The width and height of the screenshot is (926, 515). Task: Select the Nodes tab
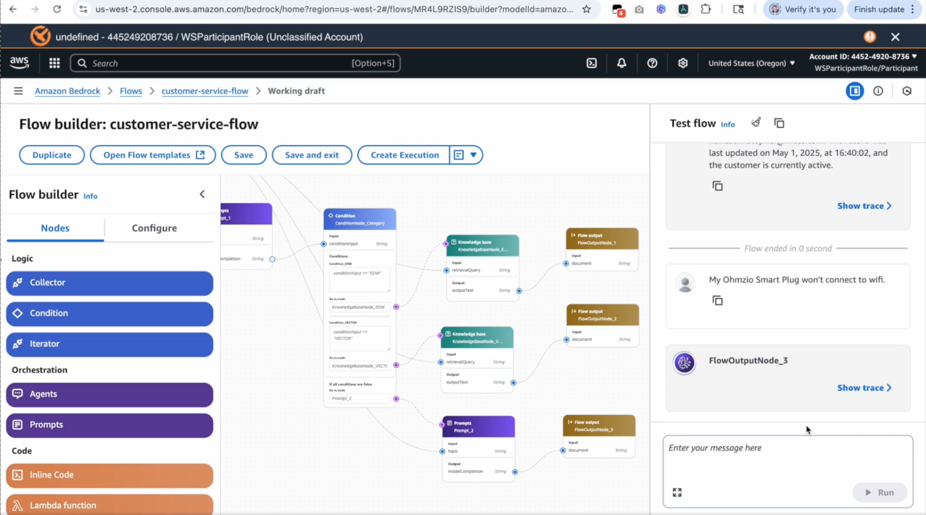coord(55,228)
